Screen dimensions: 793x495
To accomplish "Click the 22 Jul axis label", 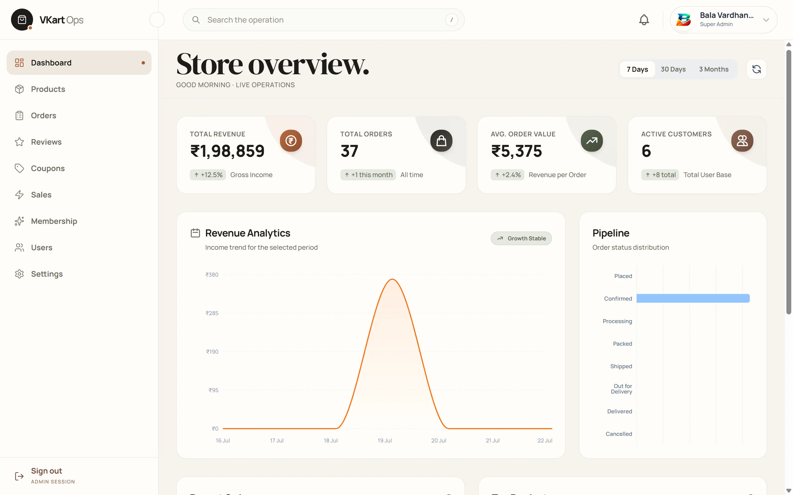I will point(545,441).
